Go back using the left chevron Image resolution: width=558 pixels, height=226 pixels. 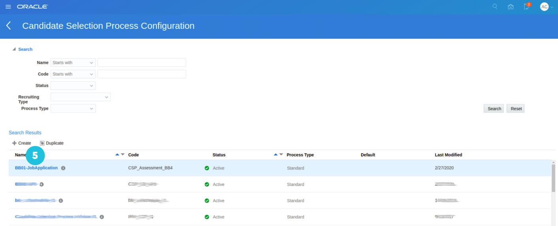coord(8,26)
